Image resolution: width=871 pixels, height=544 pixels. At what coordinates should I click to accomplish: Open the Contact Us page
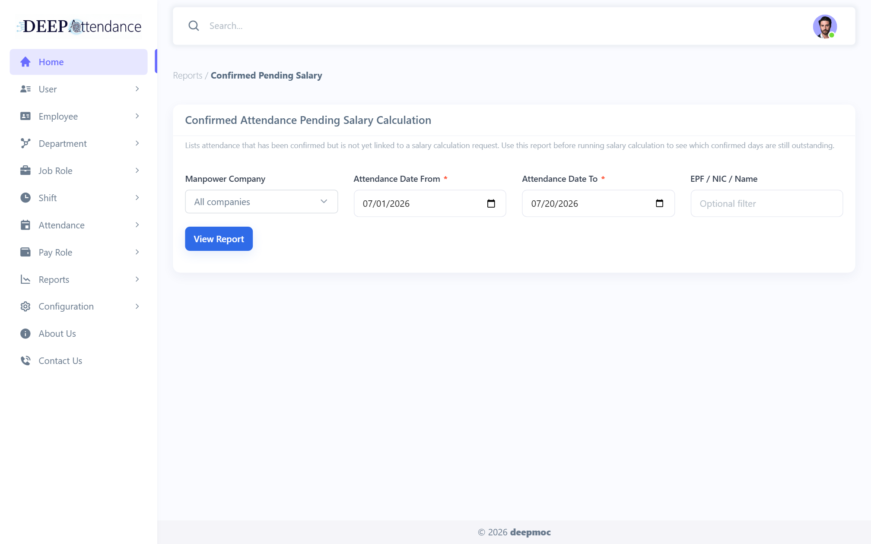[x=79, y=361]
